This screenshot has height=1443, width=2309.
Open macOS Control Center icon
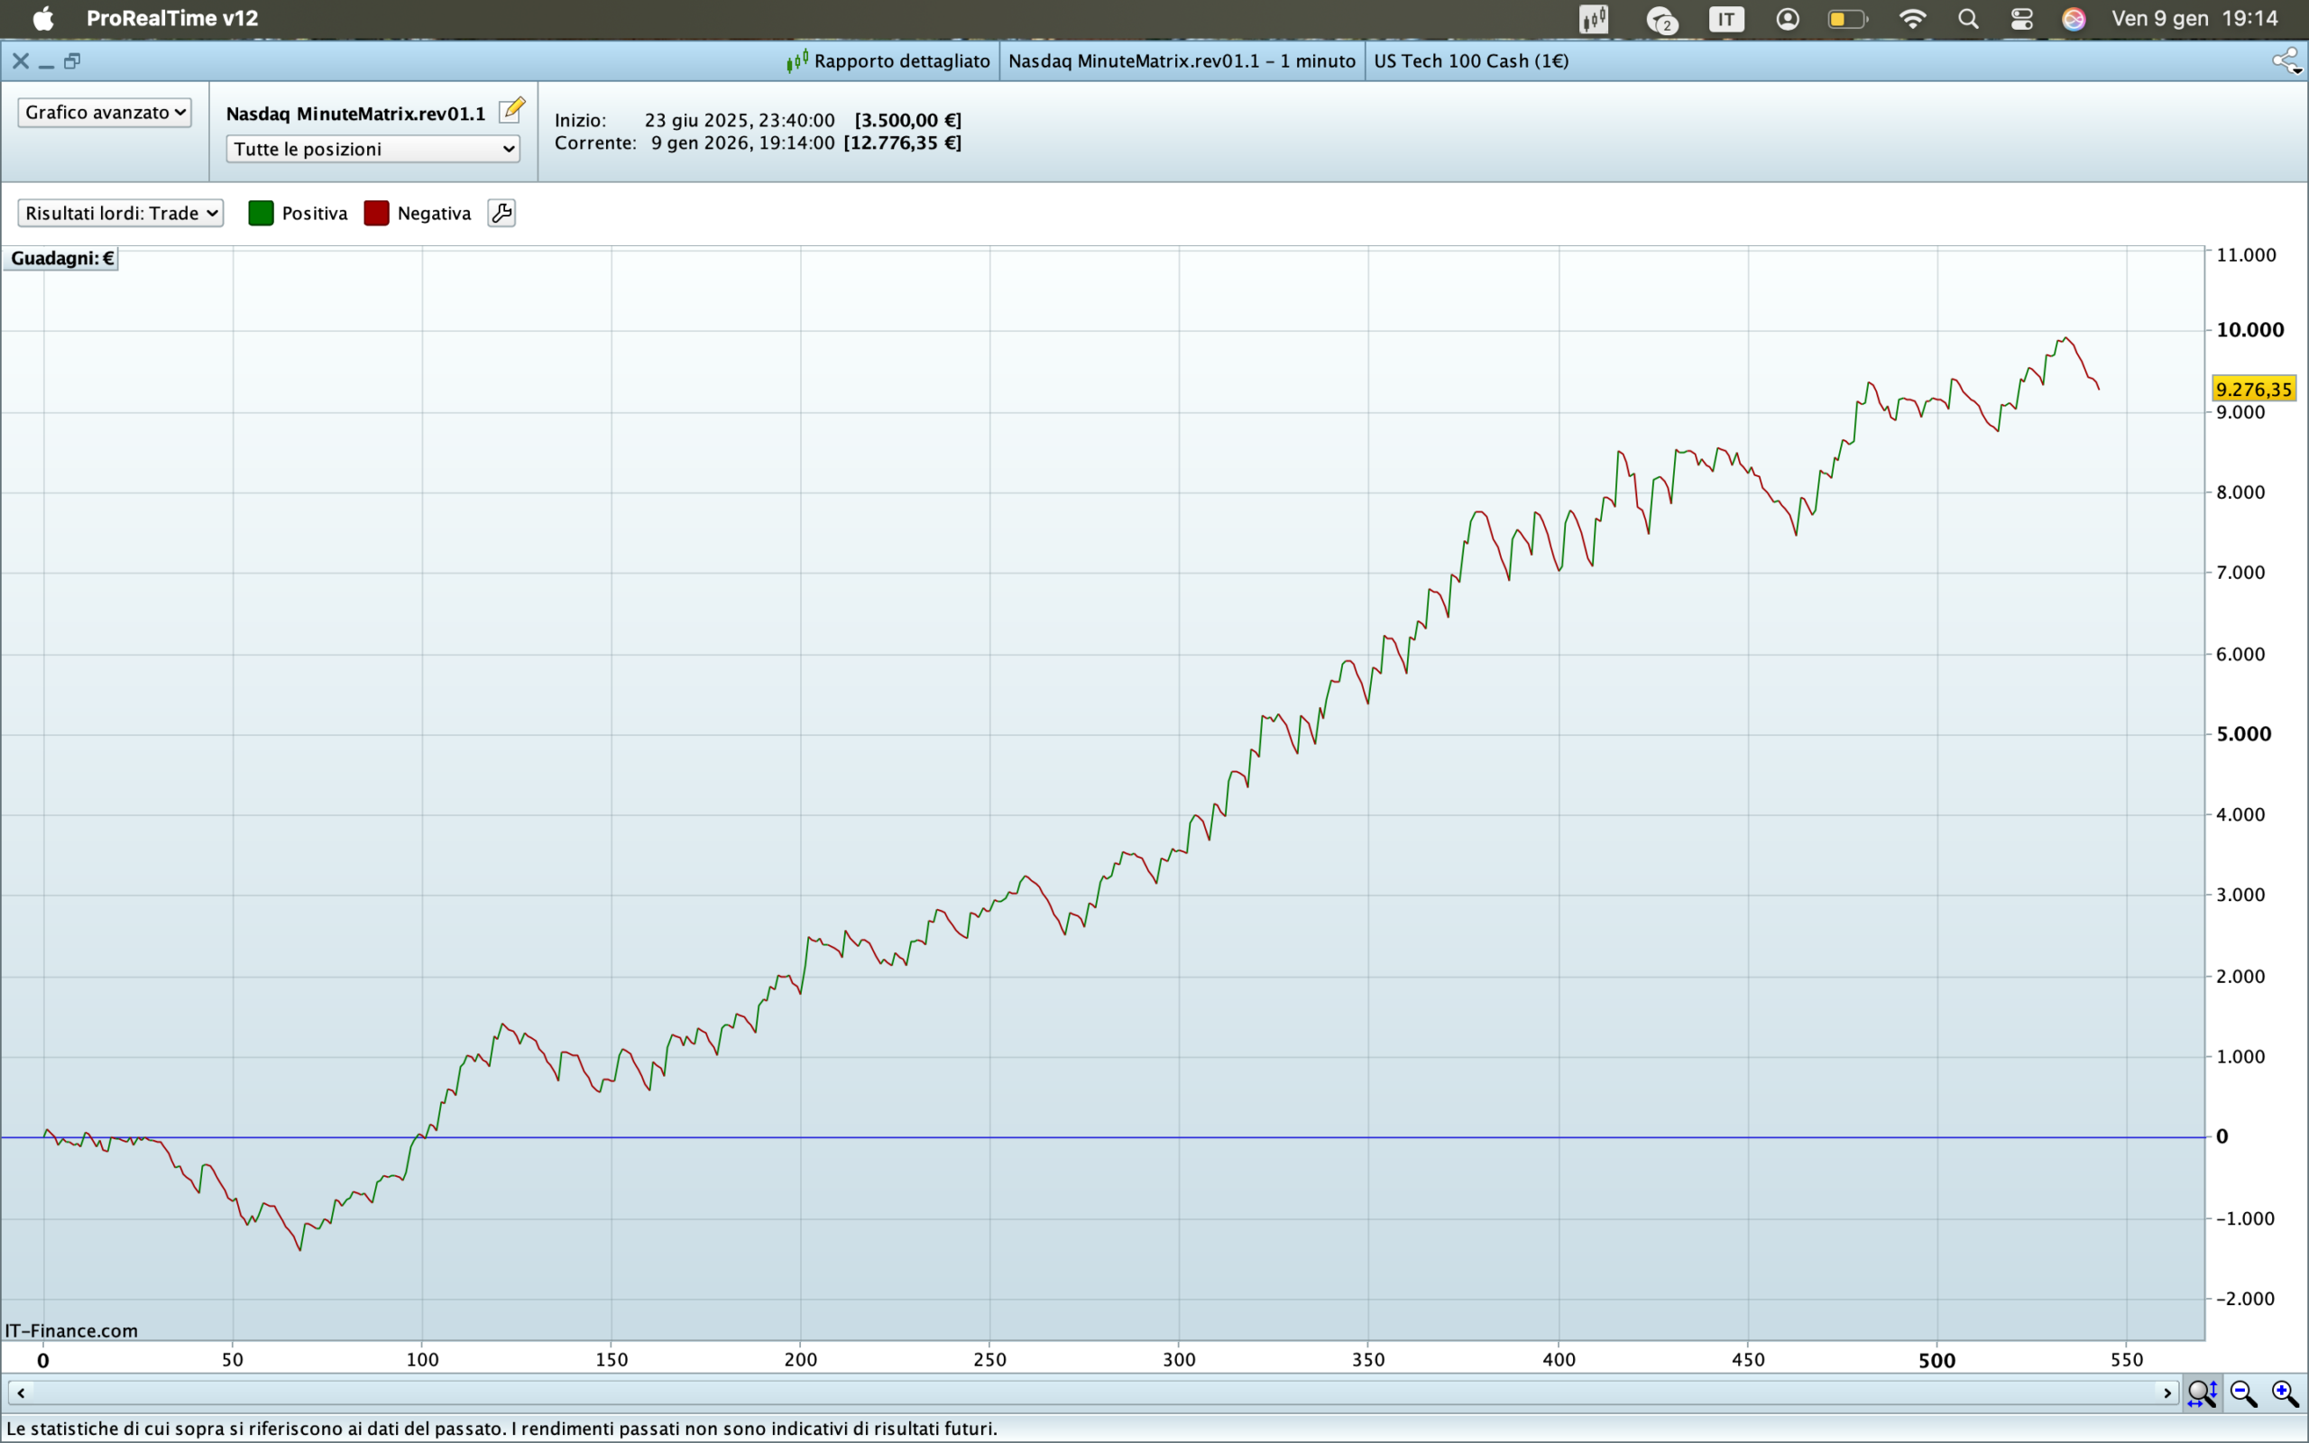click(2021, 19)
